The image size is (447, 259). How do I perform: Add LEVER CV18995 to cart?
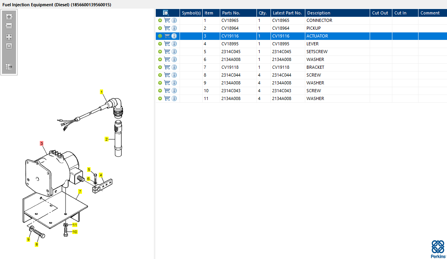(167, 44)
